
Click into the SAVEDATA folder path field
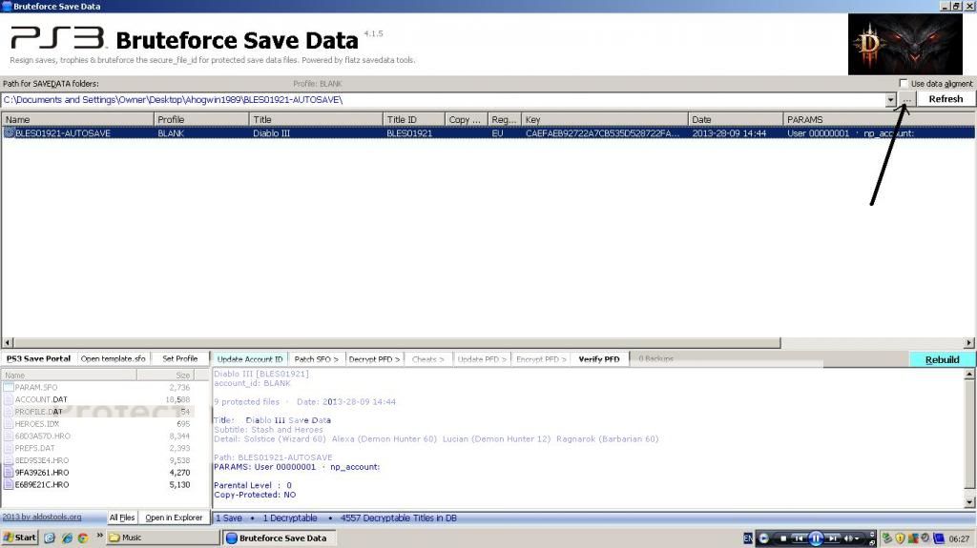tap(439, 100)
